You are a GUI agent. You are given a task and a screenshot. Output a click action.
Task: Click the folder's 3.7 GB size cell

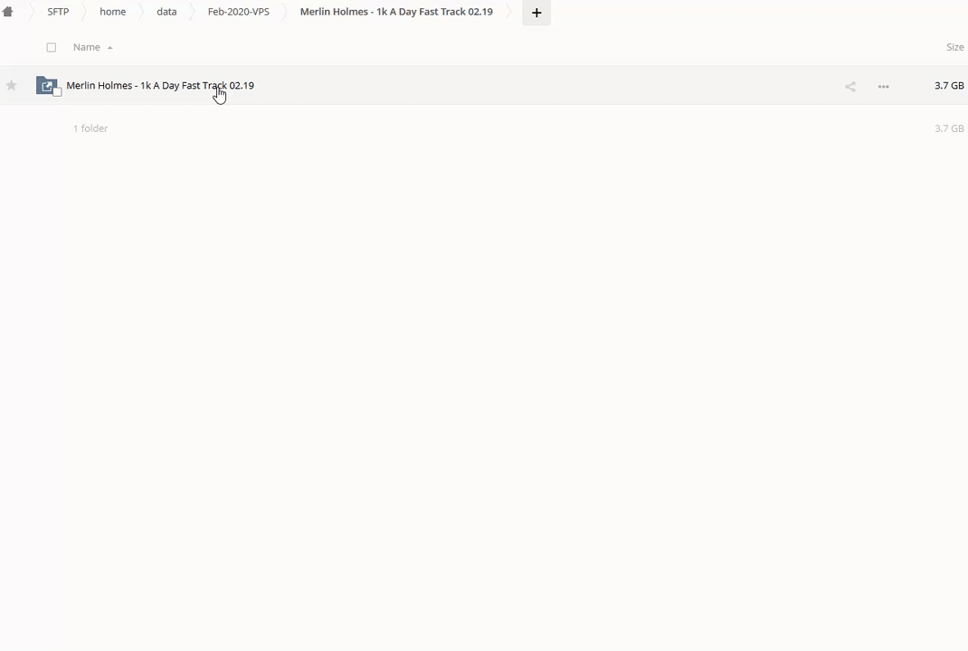(948, 85)
